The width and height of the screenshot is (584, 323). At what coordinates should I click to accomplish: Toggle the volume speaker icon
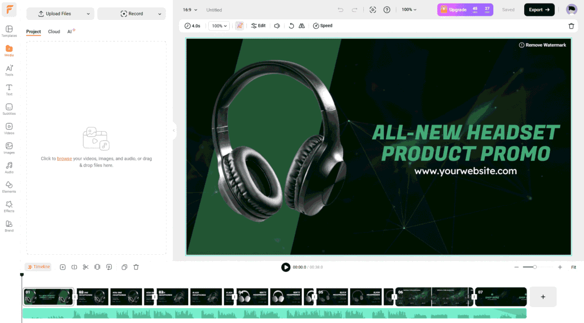277,26
